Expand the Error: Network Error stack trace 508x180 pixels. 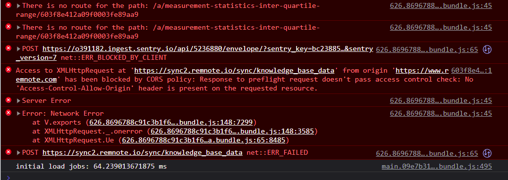coord(18,114)
